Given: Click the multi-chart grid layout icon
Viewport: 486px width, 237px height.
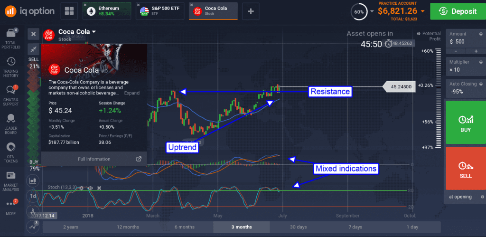Looking at the screenshot, I should coord(69,11).
